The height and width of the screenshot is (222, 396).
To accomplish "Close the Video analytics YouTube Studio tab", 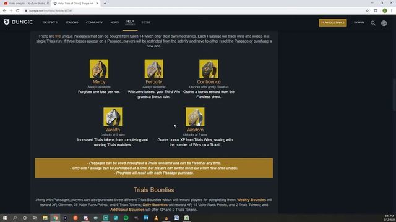I will coord(48,4).
